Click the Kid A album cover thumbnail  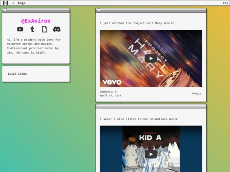coord(151,149)
